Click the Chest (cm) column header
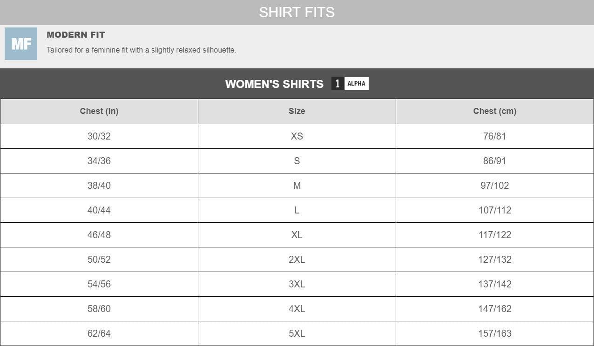Viewport: 594px width, 346px height. 494,111
